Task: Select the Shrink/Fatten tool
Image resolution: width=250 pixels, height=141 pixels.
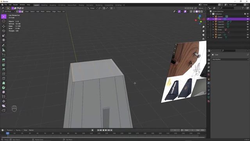Action: coord(4,101)
